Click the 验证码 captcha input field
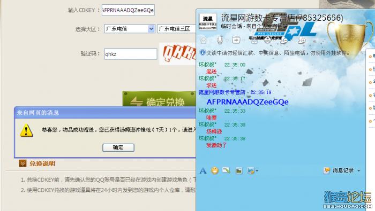Screen dimensions: 375x211 click(x=131, y=54)
